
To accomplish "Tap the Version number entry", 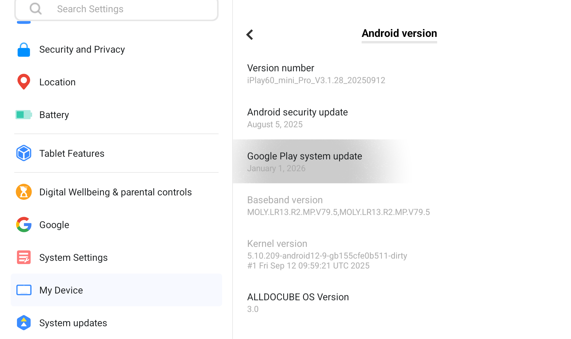I will (316, 74).
